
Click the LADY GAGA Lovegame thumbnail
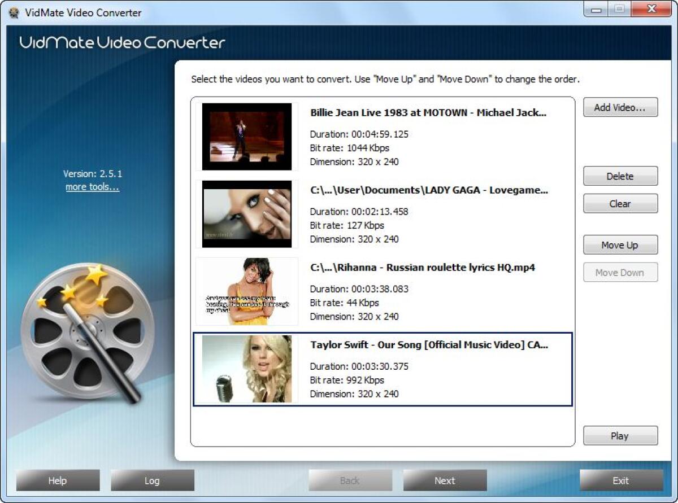[x=246, y=213]
